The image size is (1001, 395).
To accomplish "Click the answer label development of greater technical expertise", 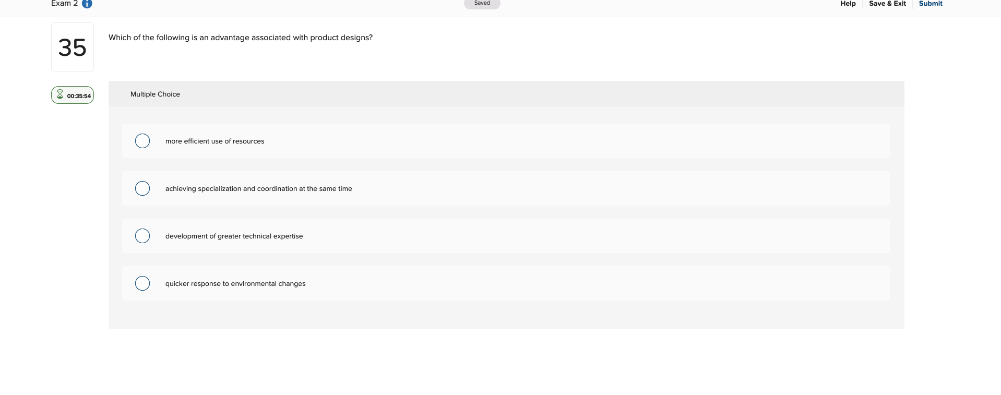I will pyautogui.click(x=233, y=236).
